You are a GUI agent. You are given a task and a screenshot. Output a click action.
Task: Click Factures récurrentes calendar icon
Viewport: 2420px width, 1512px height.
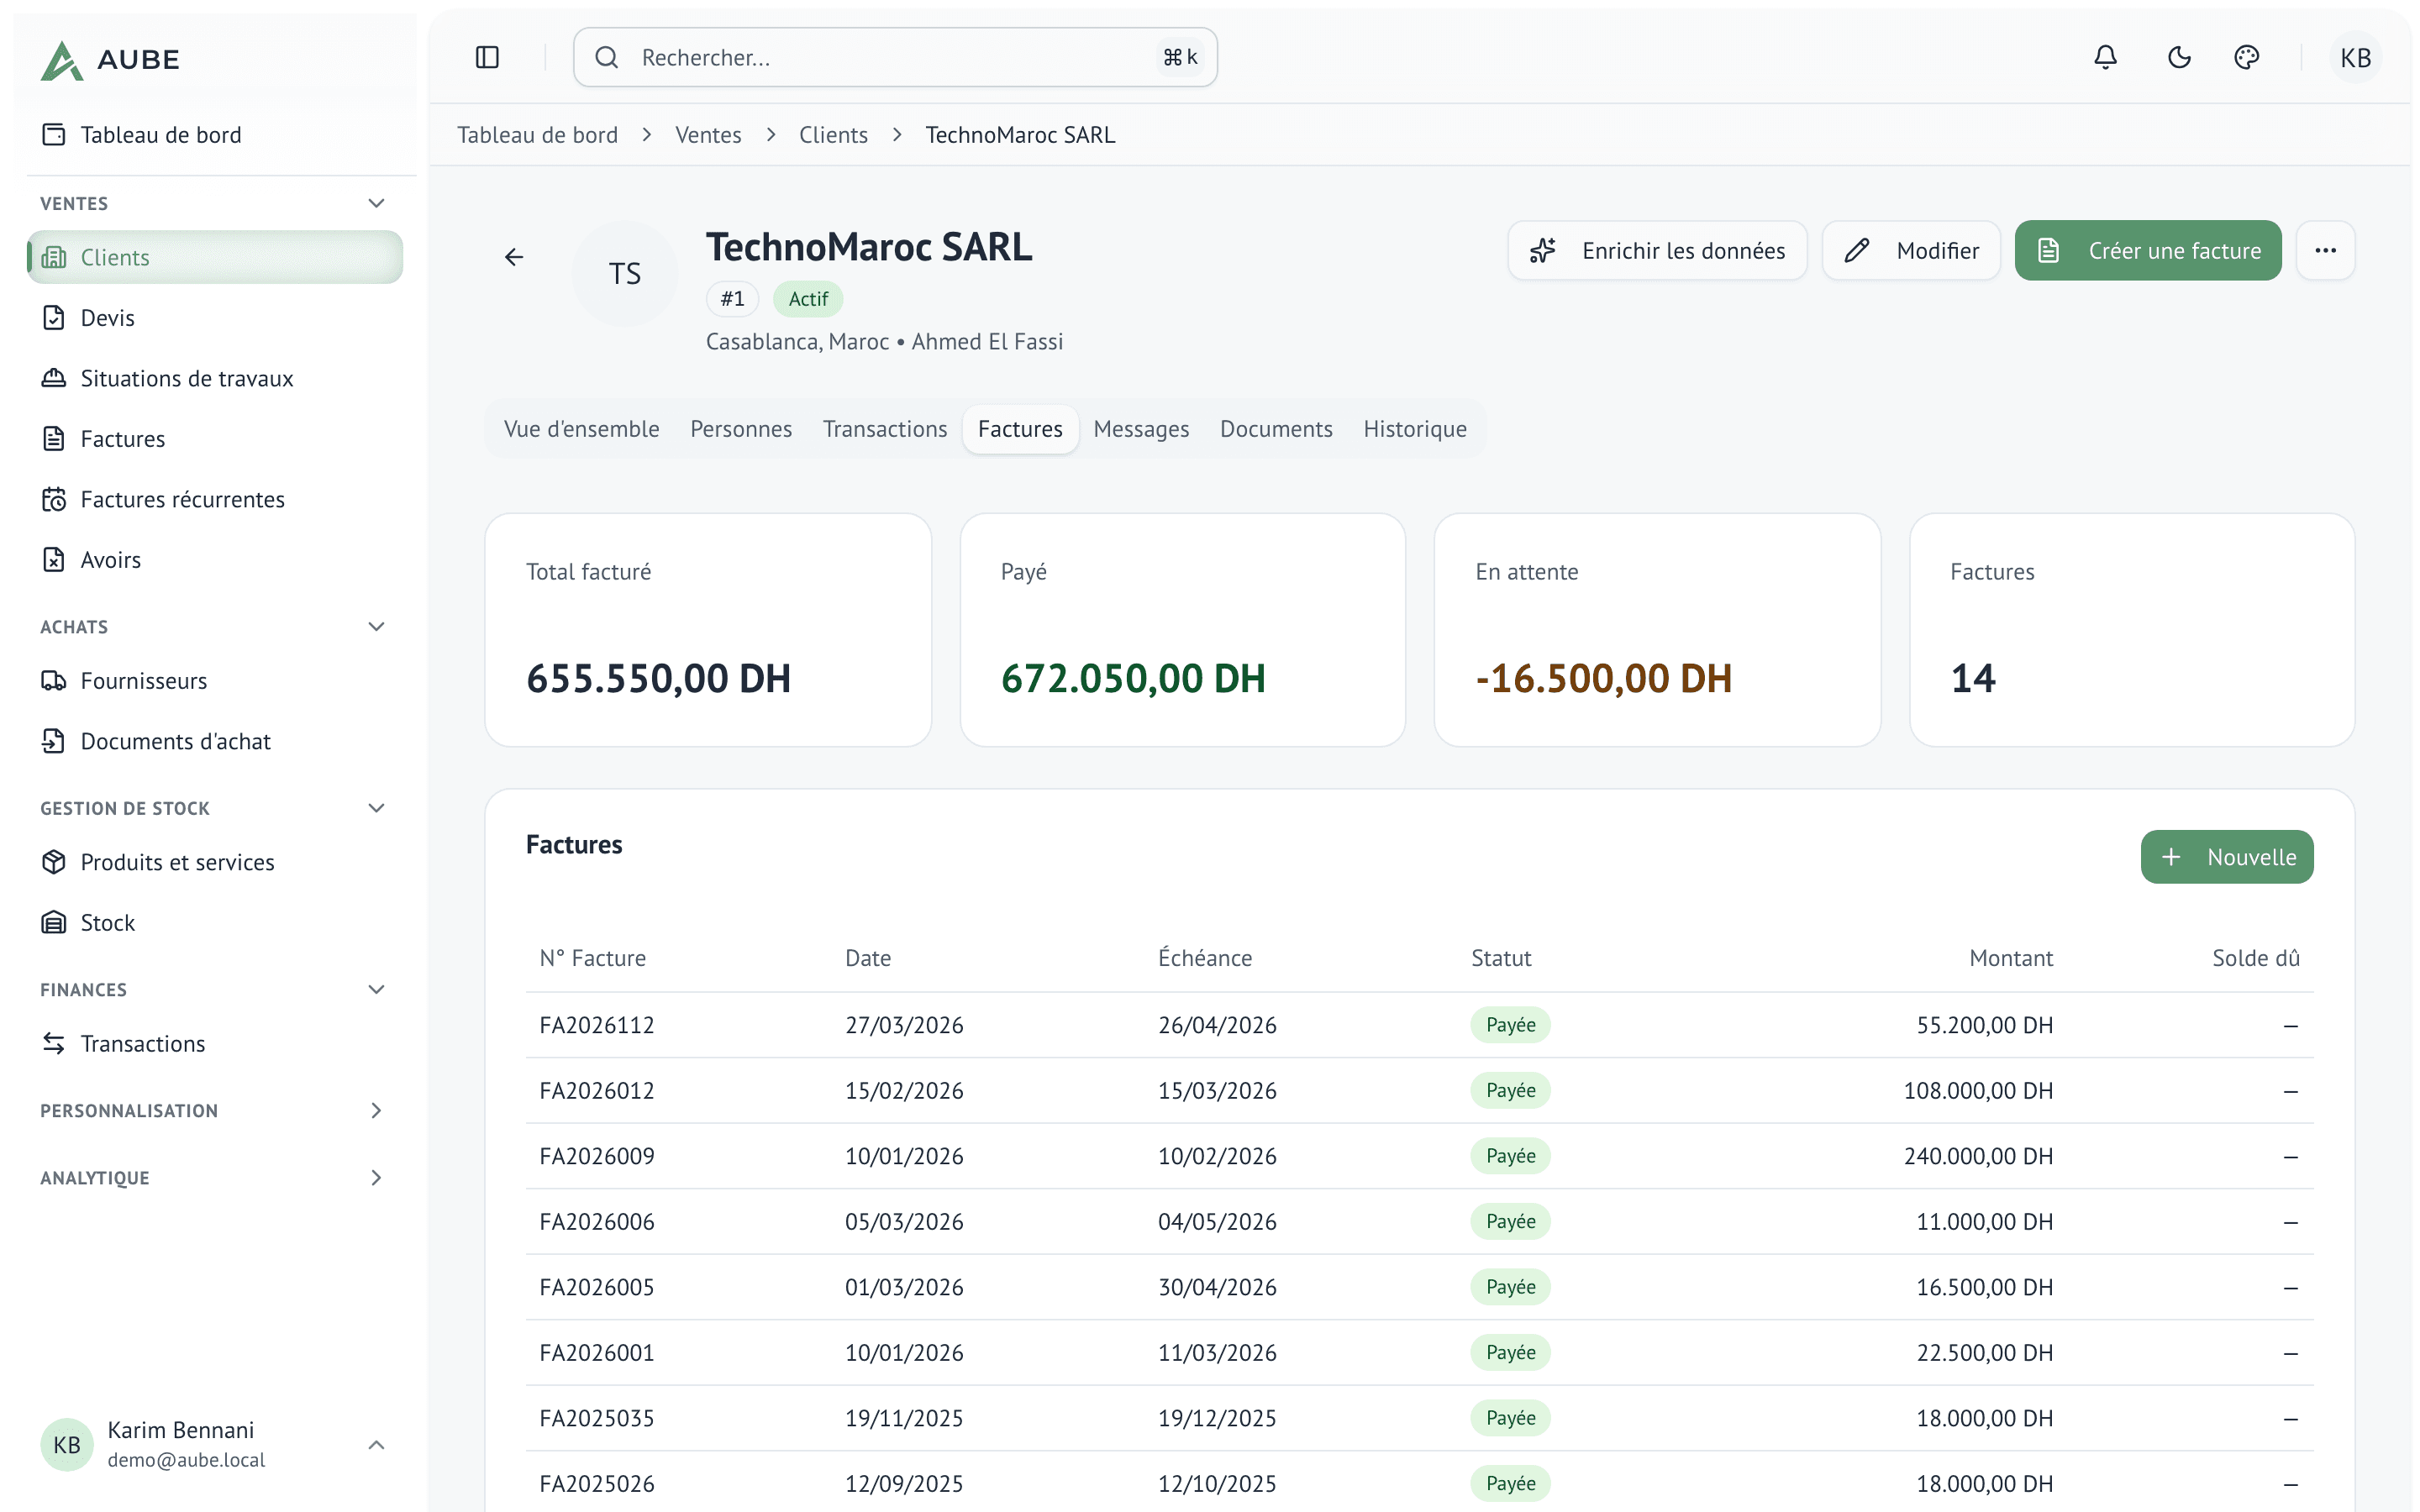coord(54,499)
